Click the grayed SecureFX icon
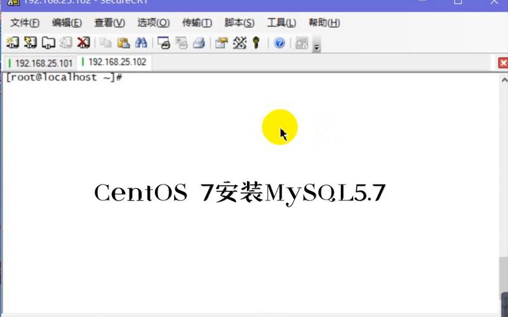508x317 pixels. tap(302, 42)
